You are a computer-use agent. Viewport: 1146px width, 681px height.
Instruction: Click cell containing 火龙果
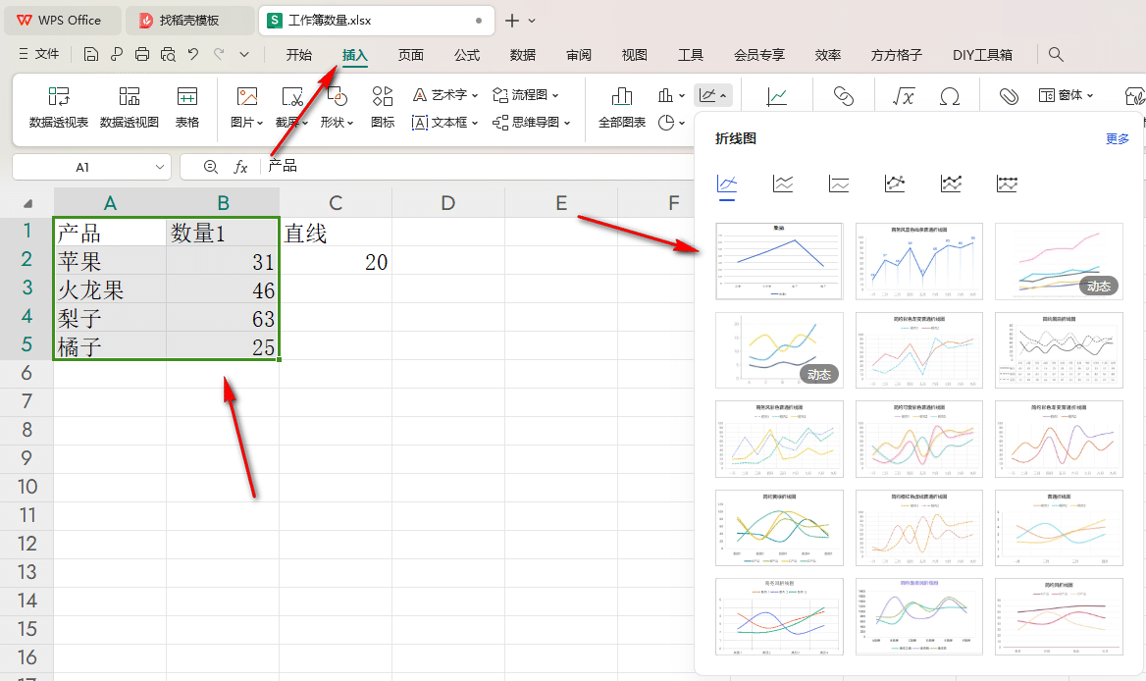point(110,290)
